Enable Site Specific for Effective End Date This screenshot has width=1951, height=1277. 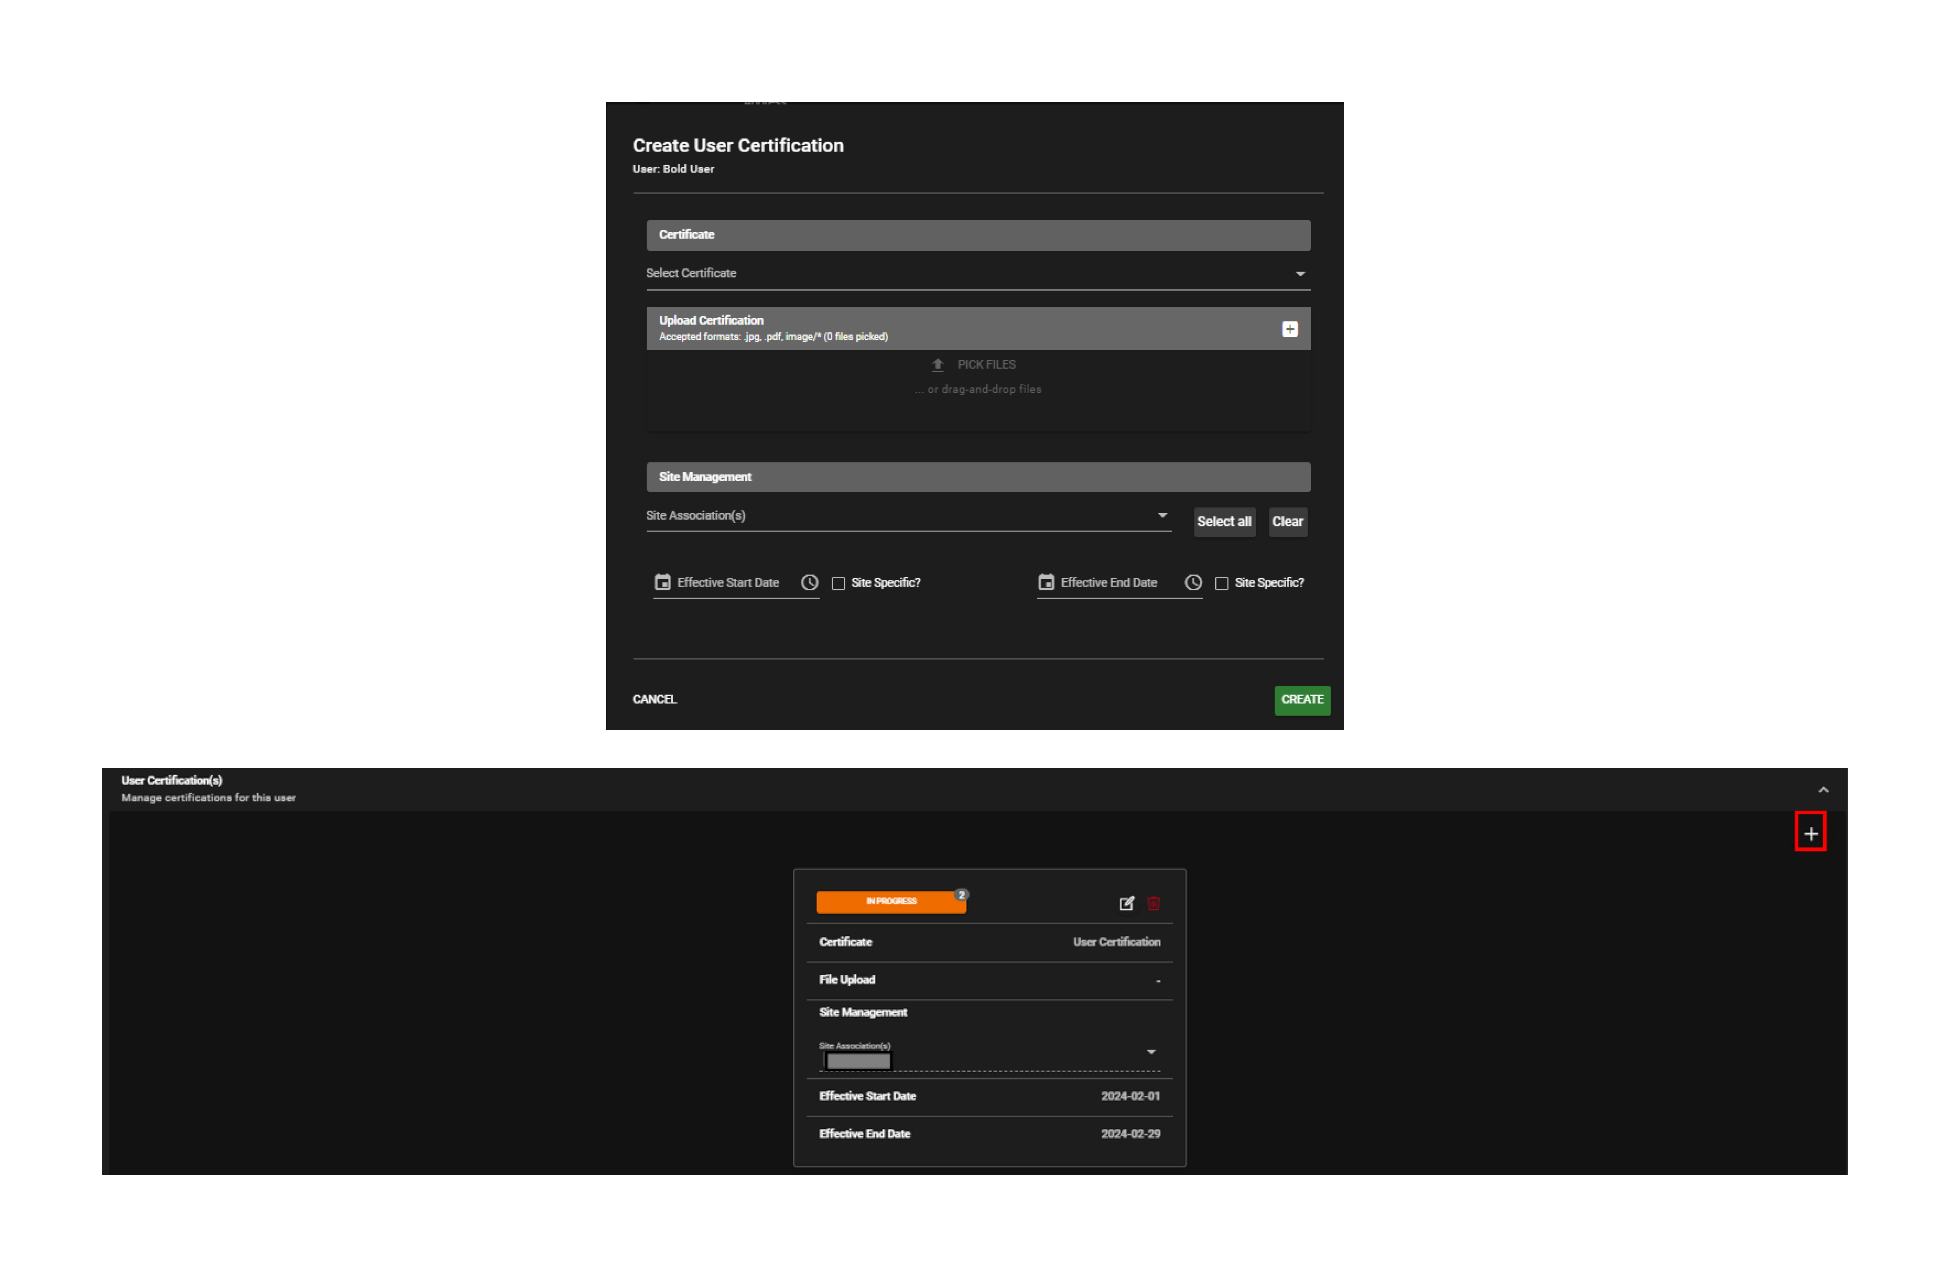pyautogui.click(x=1221, y=583)
